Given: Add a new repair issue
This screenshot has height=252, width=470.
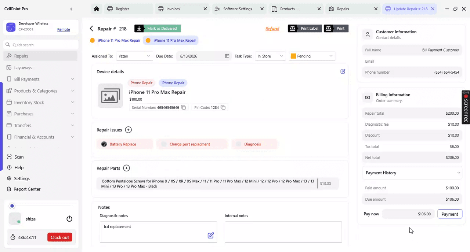Looking at the screenshot, I should coord(128,130).
